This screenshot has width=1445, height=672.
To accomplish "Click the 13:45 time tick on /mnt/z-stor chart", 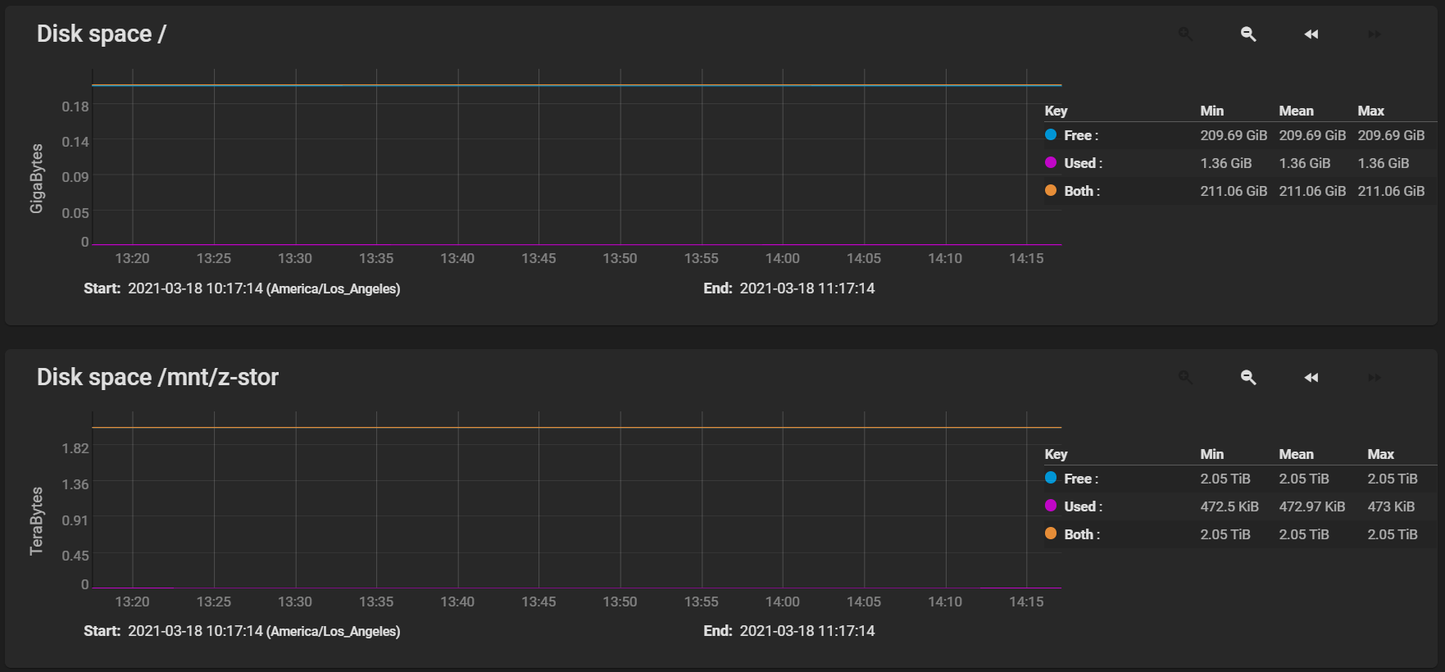I will point(538,602).
